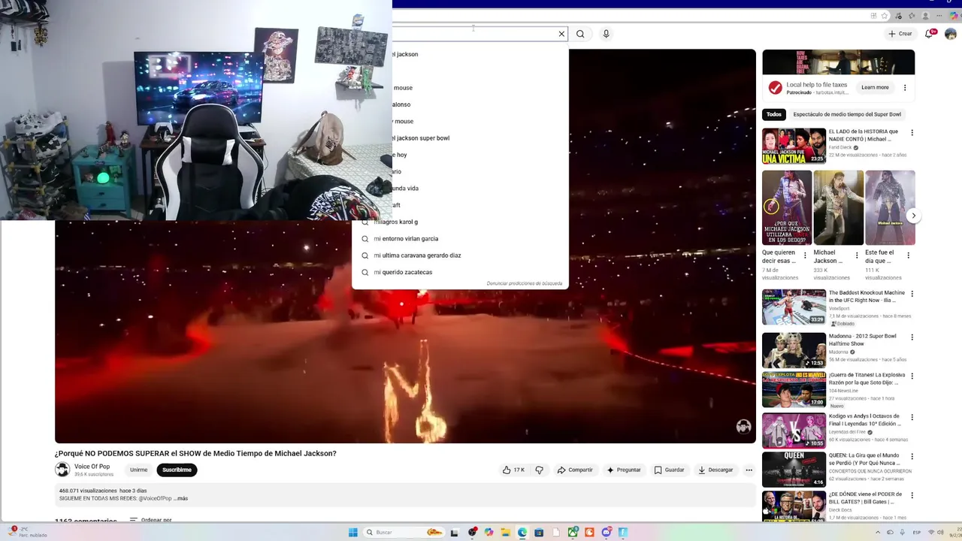
Task: Select 'Espectáculo de medio tiempo del Super Bowl' chip
Action: 847,115
